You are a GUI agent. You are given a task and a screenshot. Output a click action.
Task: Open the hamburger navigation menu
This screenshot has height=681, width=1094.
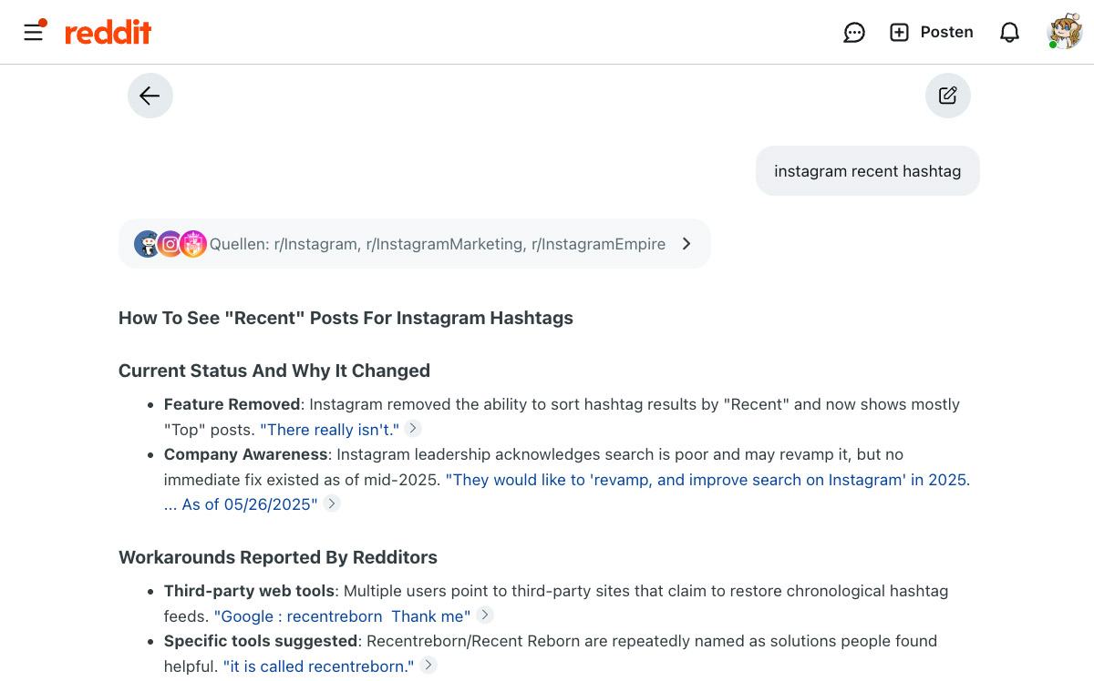click(x=34, y=32)
